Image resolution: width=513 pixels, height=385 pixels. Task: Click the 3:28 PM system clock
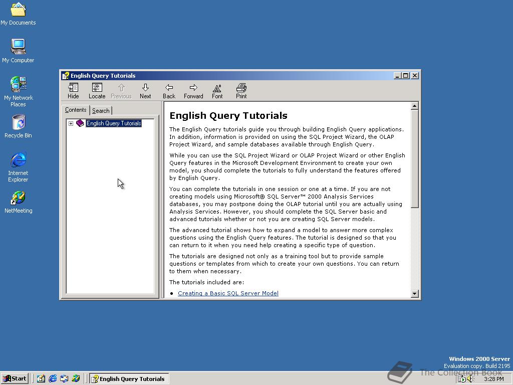coord(493,379)
